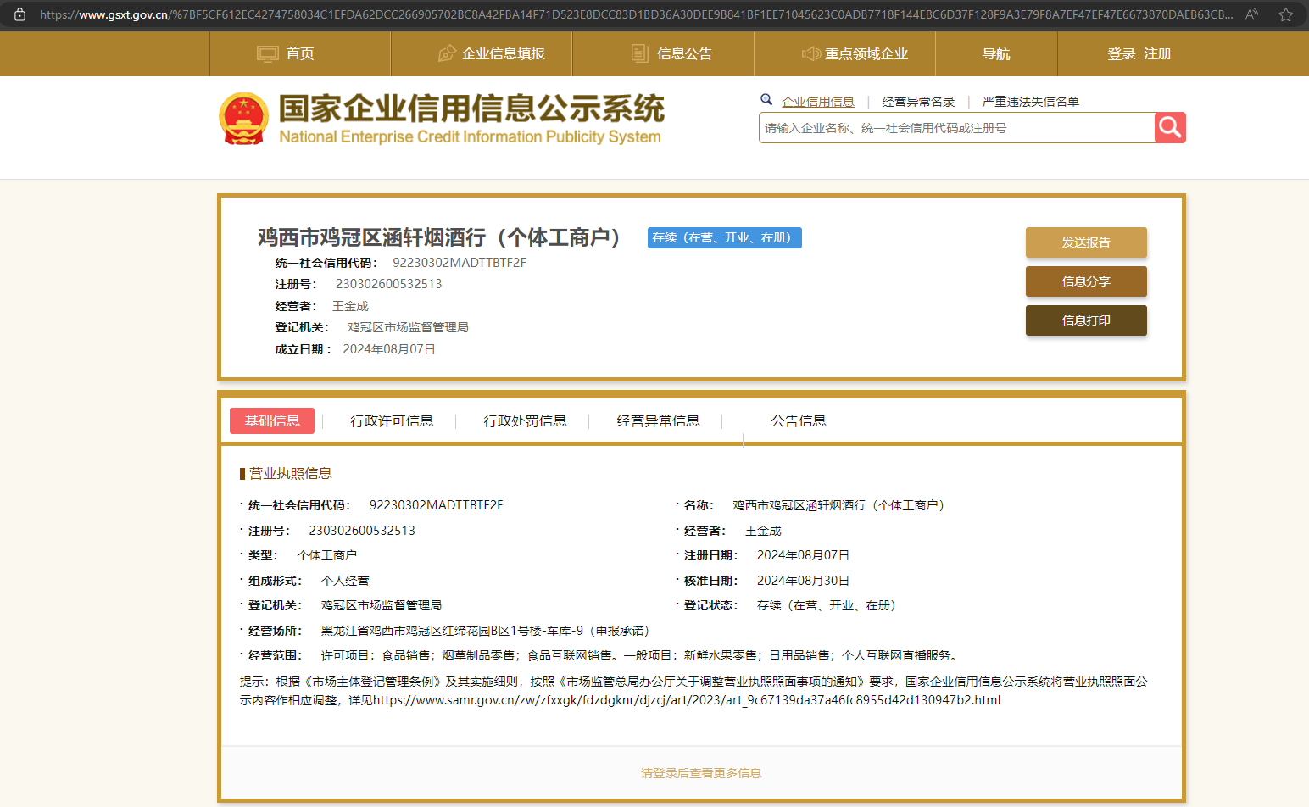Click the 注册 link
This screenshot has width=1309, height=807.
[1157, 54]
